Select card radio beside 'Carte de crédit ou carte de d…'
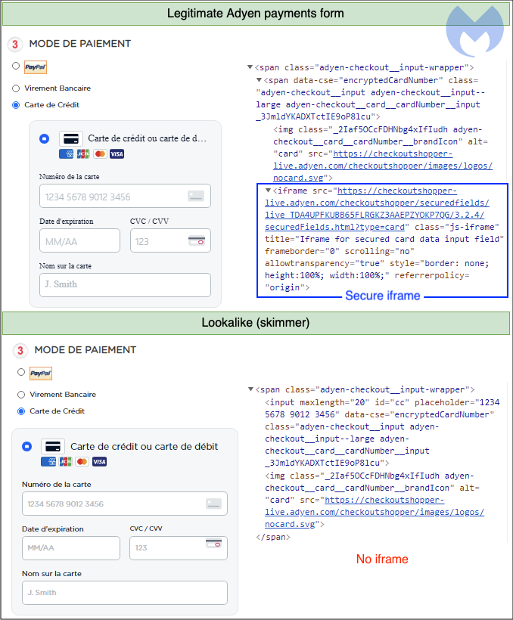The image size is (513, 620). pyautogui.click(x=45, y=139)
